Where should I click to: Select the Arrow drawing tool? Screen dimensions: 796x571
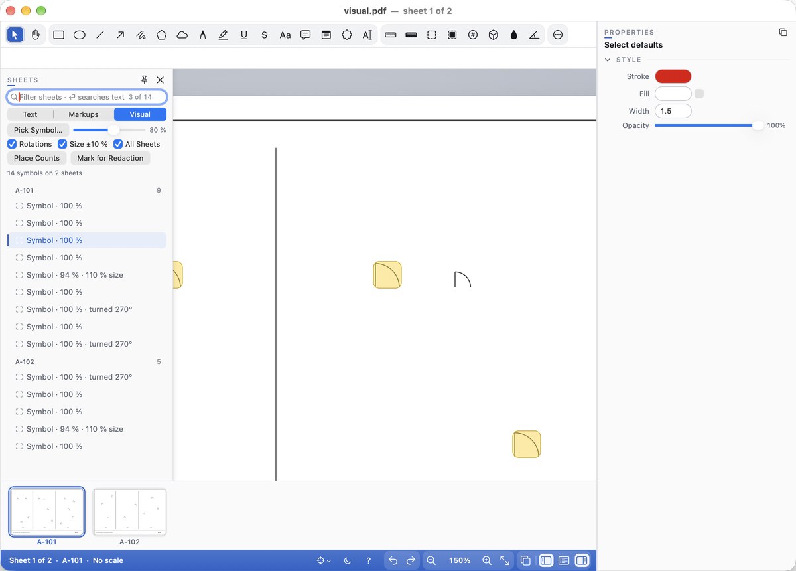[x=120, y=35]
